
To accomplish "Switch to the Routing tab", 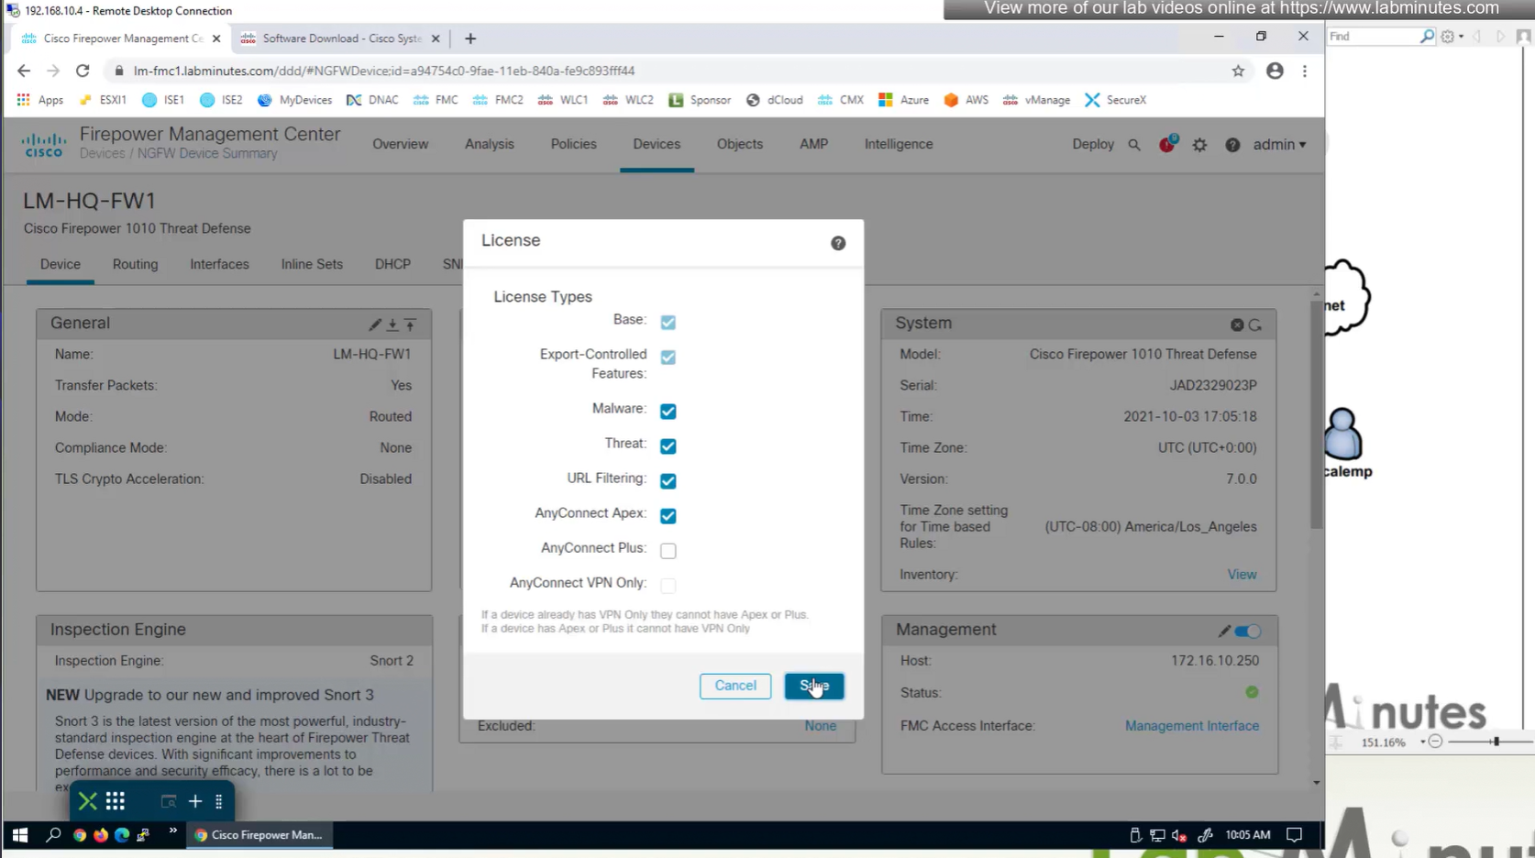I will 135,264.
